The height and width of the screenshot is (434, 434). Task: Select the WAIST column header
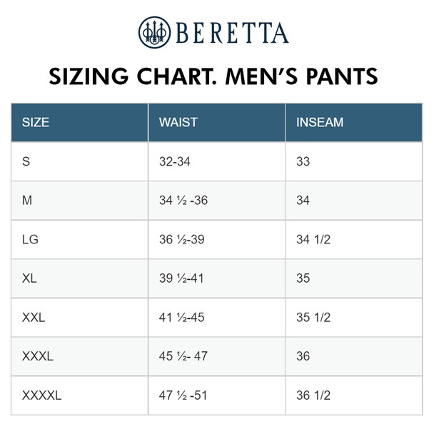tap(178, 122)
